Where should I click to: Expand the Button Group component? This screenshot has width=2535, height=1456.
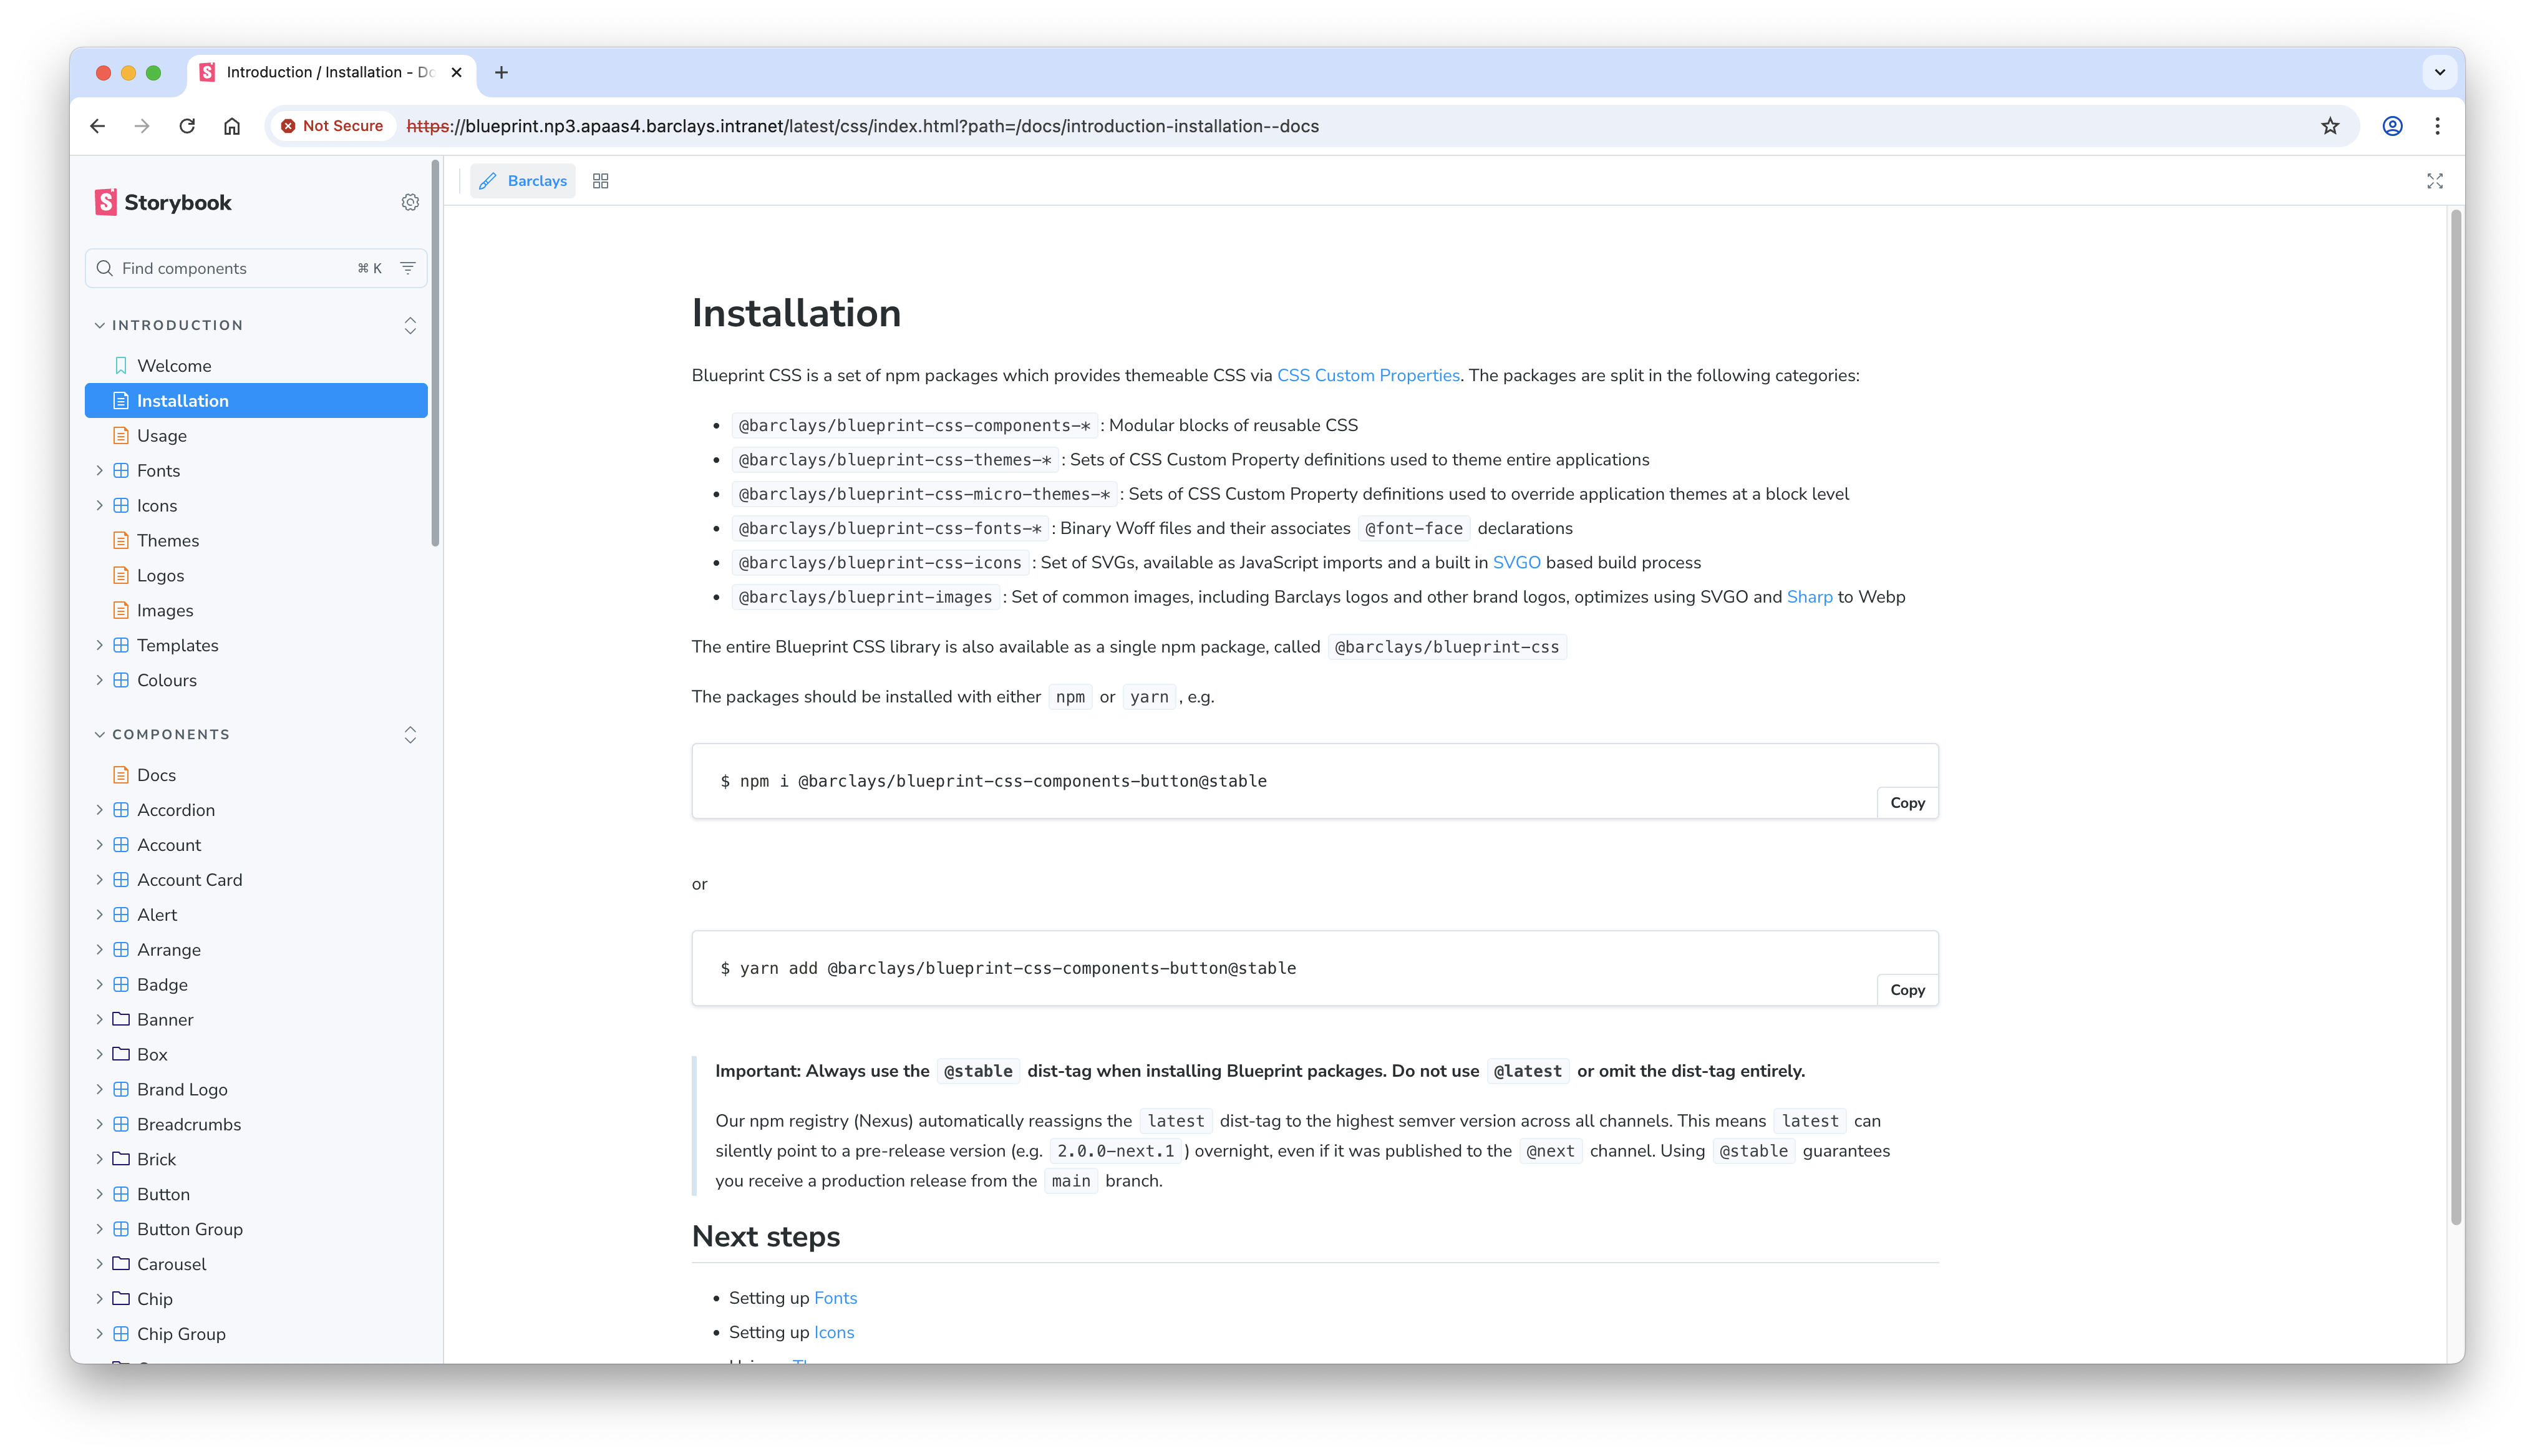tap(256, 1229)
